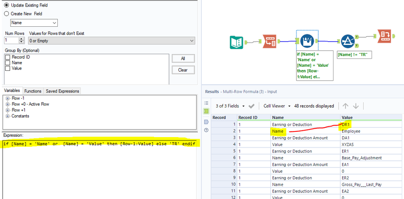Image resolution: width=404 pixels, height=199 pixels.
Task: Click the Multi-Row Formula annotation text
Action: coord(315,66)
